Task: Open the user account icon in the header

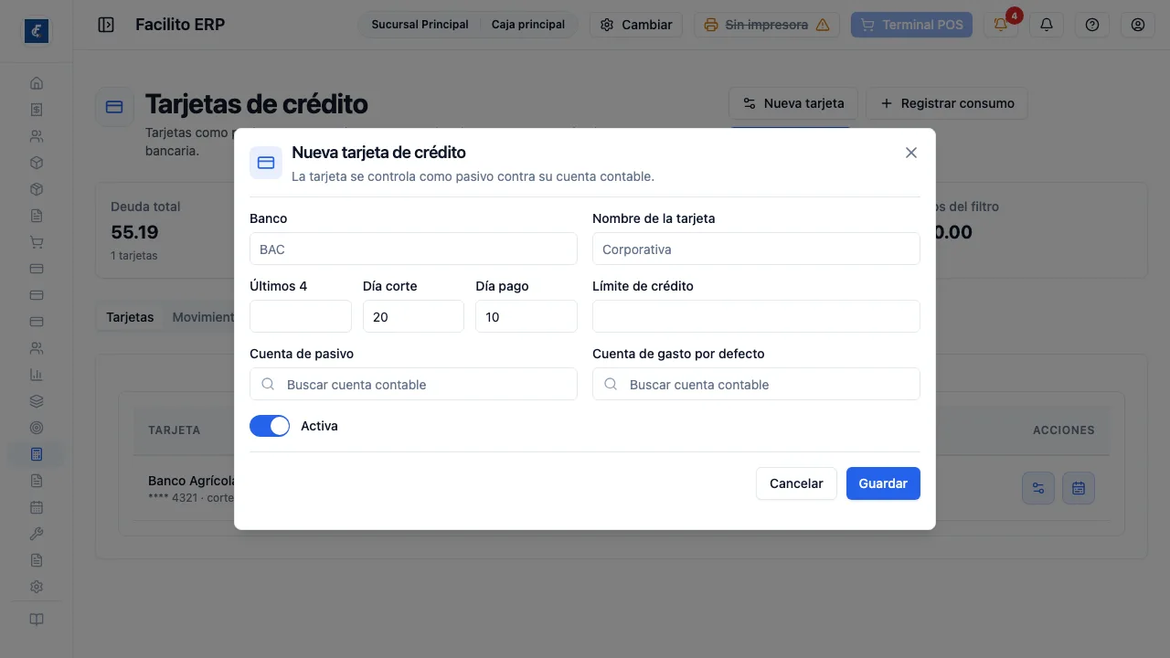Action: 1138,25
